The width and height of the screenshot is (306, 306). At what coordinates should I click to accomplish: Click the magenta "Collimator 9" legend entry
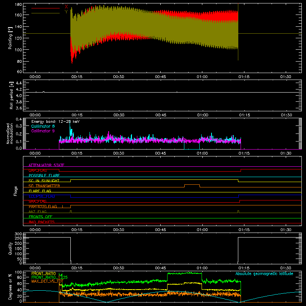pos(43,131)
